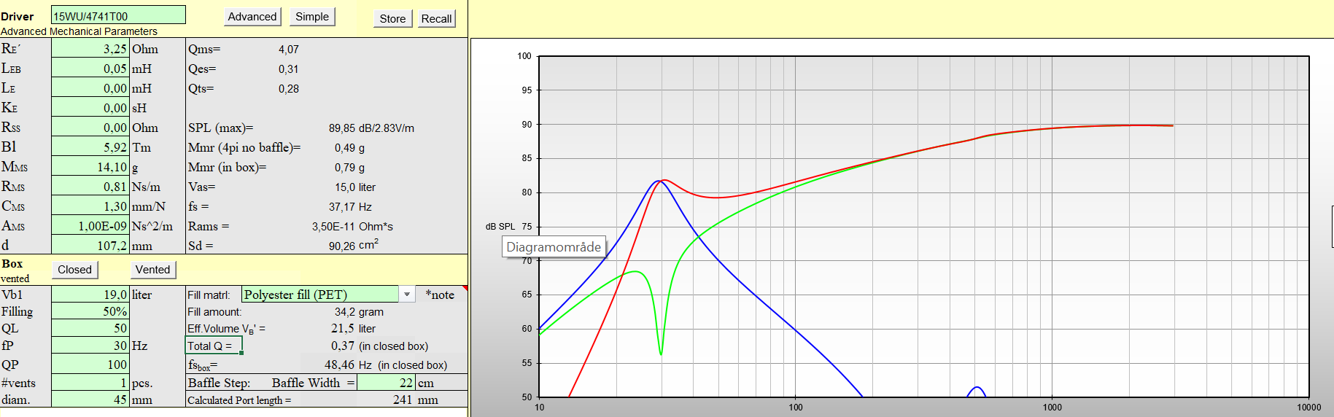This screenshot has width=1334, height=417.
Task: Click the Baffle Width value cell
Action: [x=385, y=383]
